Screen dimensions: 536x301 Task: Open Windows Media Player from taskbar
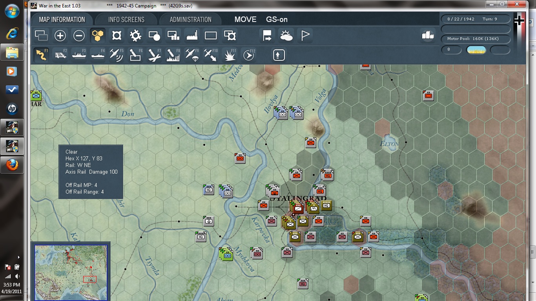click(12, 71)
